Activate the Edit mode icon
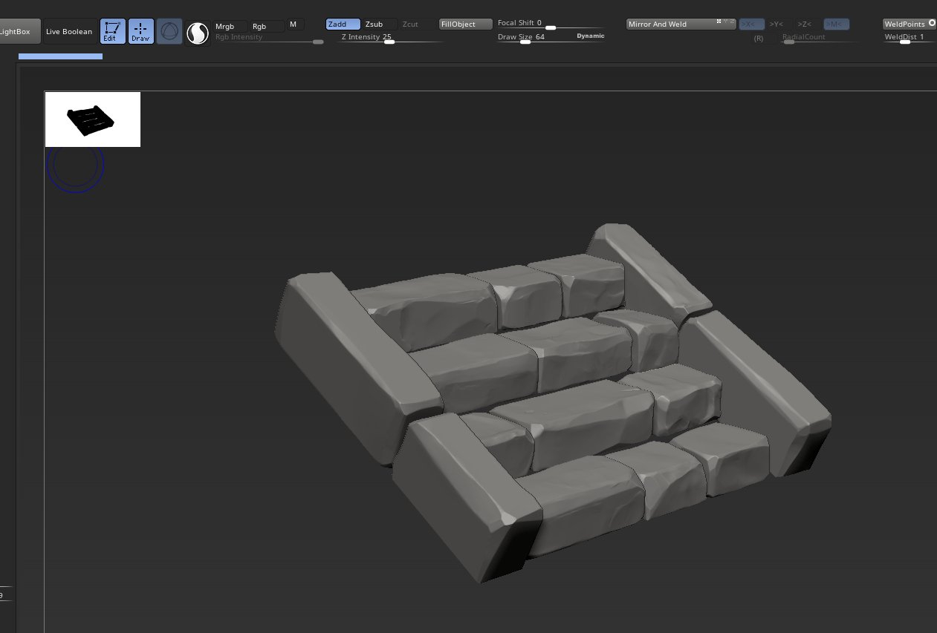This screenshot has width=937, height=633. point(112,32)
